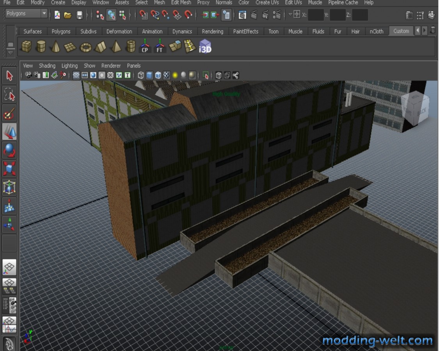Create a polygon cylinder from shelf
The image size is (439, 351).
pos(41,46)
